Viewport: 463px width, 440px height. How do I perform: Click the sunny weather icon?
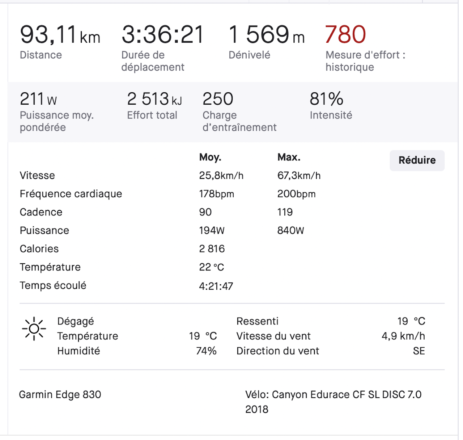[34, 329]
